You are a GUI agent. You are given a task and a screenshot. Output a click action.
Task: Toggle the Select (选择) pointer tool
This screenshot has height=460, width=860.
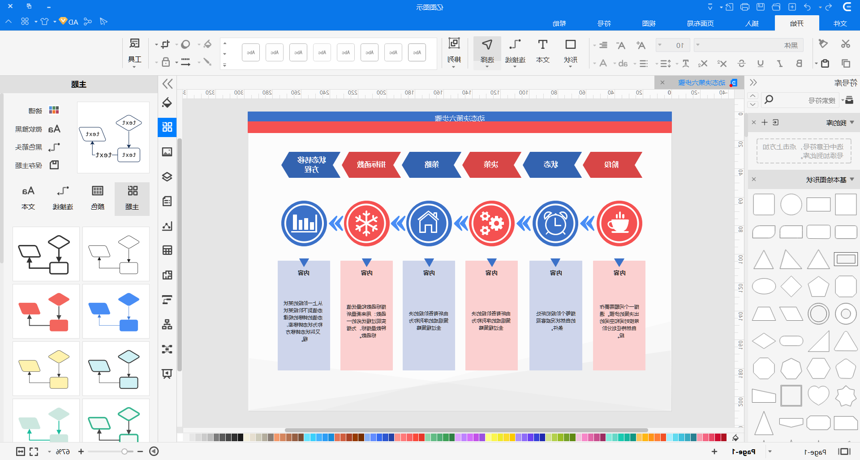click(487, 52)
